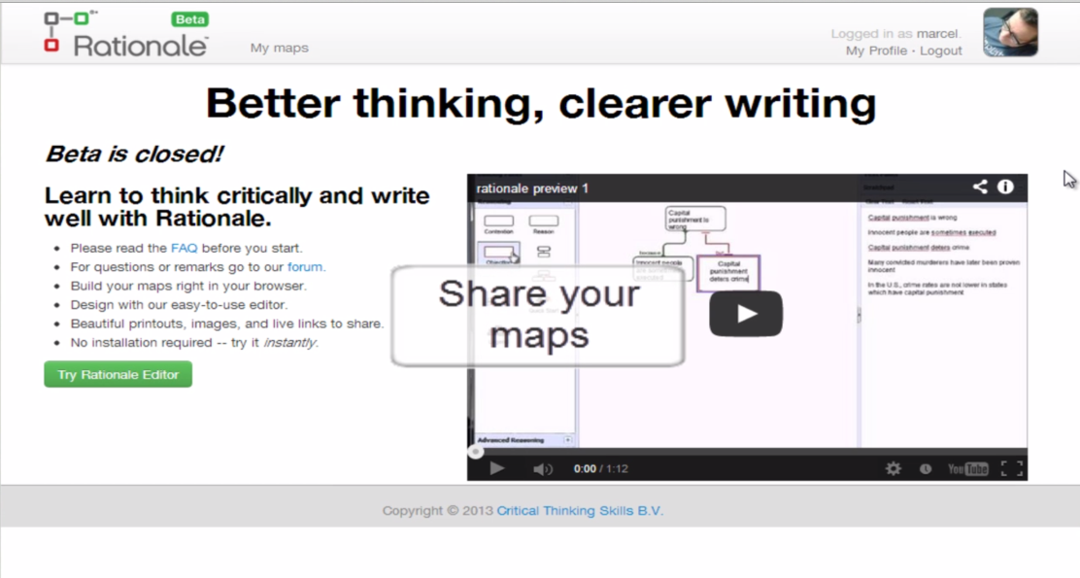Click the video info icon
The height and width of the screenshot is (578, 1080).
point(1005,187)
